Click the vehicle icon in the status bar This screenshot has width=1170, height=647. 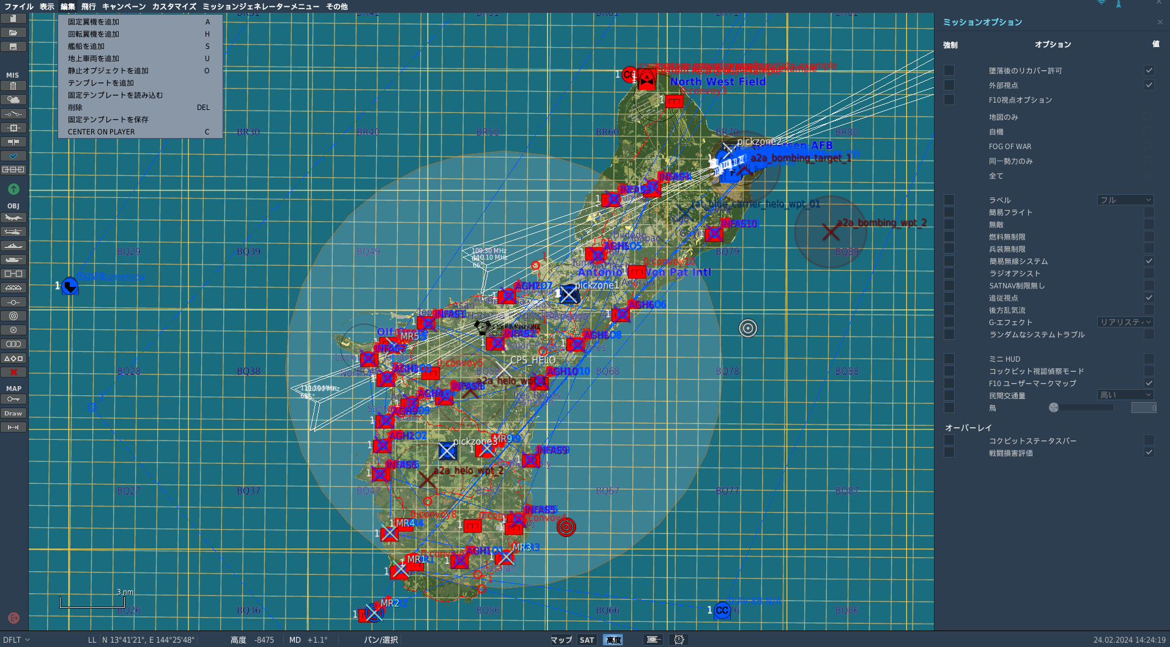[x=653, y=640]
